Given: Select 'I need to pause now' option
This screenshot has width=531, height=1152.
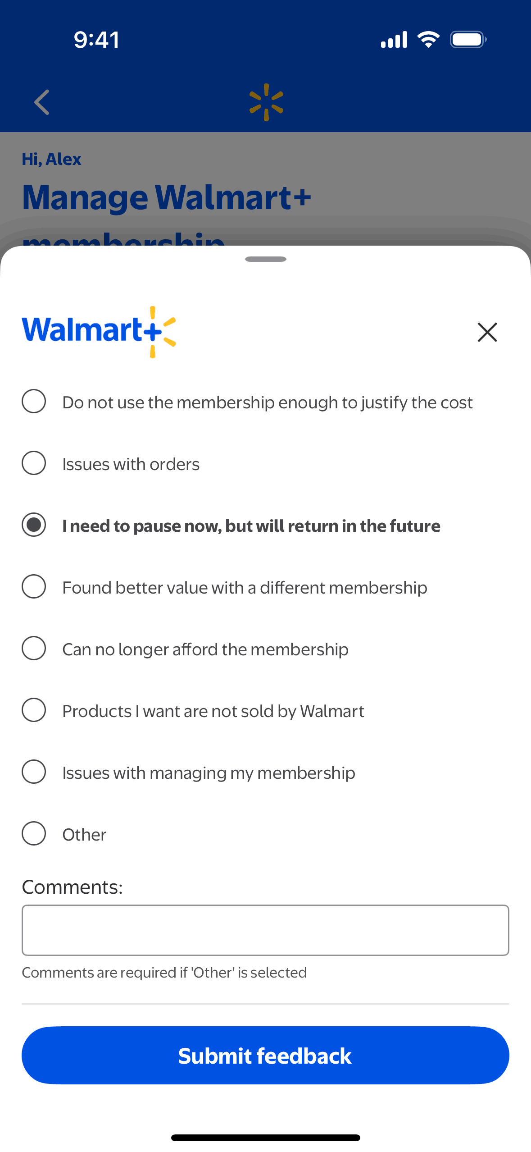Looking at the screenshot, I should [x=34, y=525].
